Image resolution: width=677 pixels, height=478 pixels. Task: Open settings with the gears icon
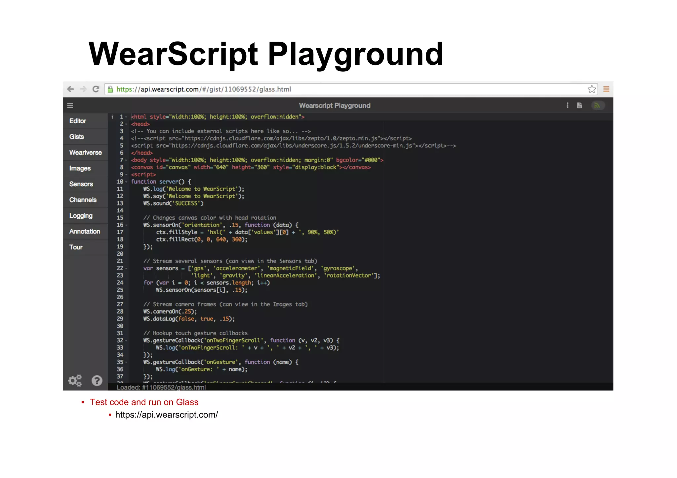(75, 381)
